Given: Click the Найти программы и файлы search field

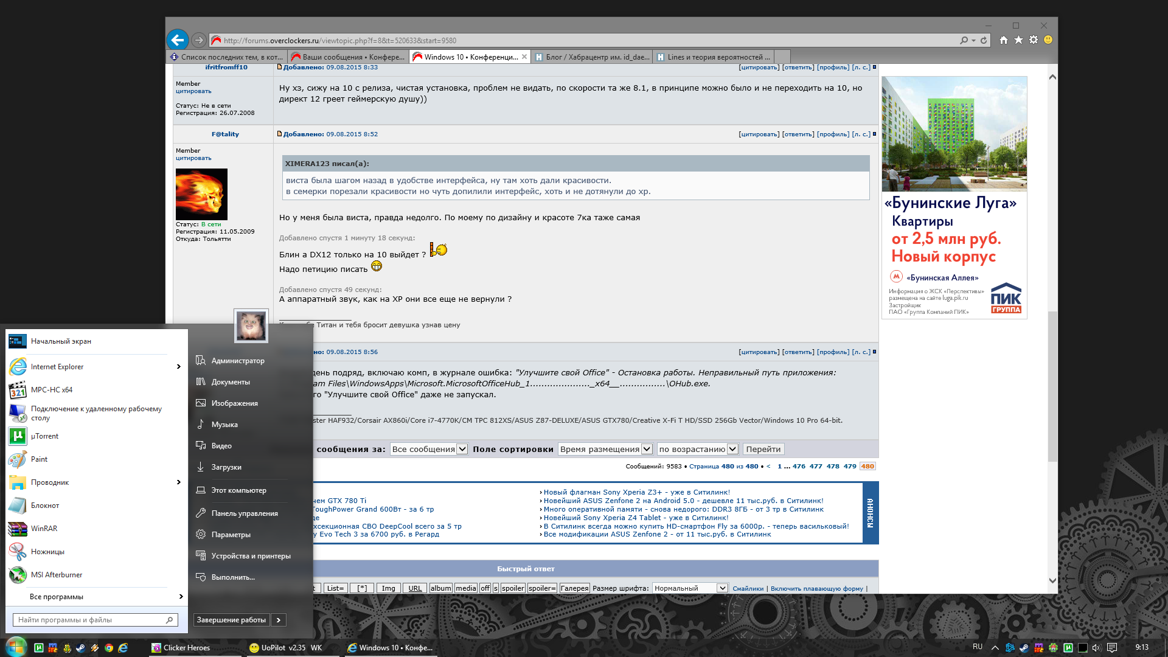Looking at the screenshot, I should pyautogui.click(x=91, y=620).
